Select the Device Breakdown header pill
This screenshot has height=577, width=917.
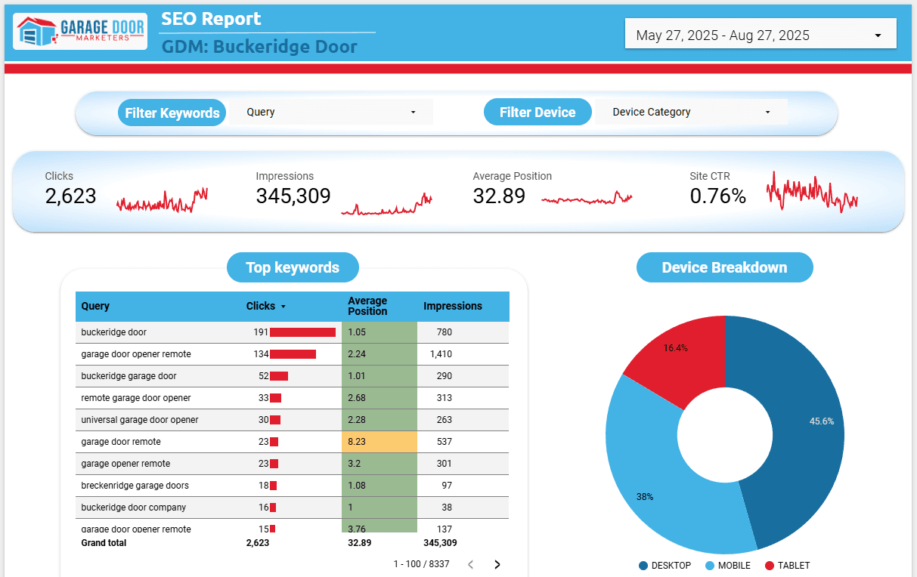tap(724, 267)
